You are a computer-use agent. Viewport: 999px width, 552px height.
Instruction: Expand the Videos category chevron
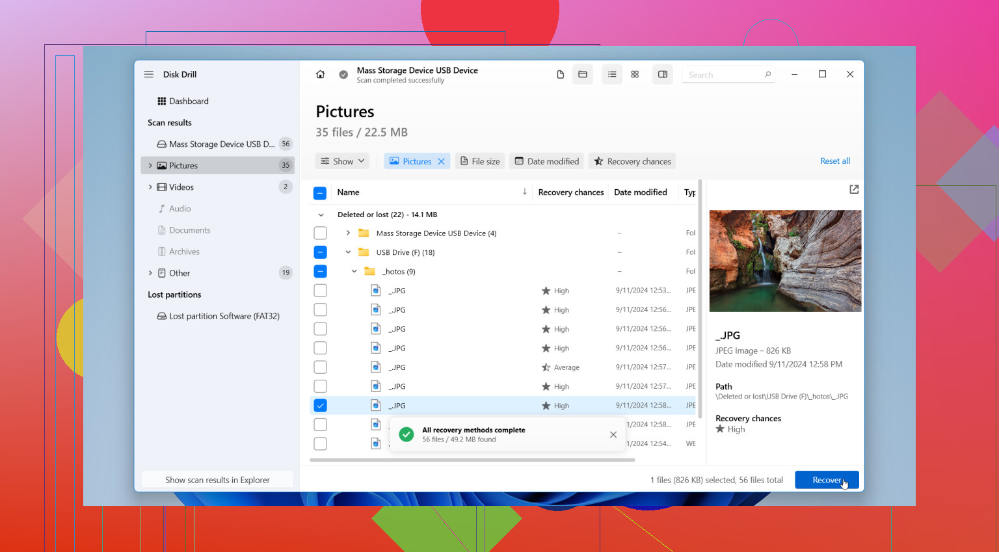point(150,187)
